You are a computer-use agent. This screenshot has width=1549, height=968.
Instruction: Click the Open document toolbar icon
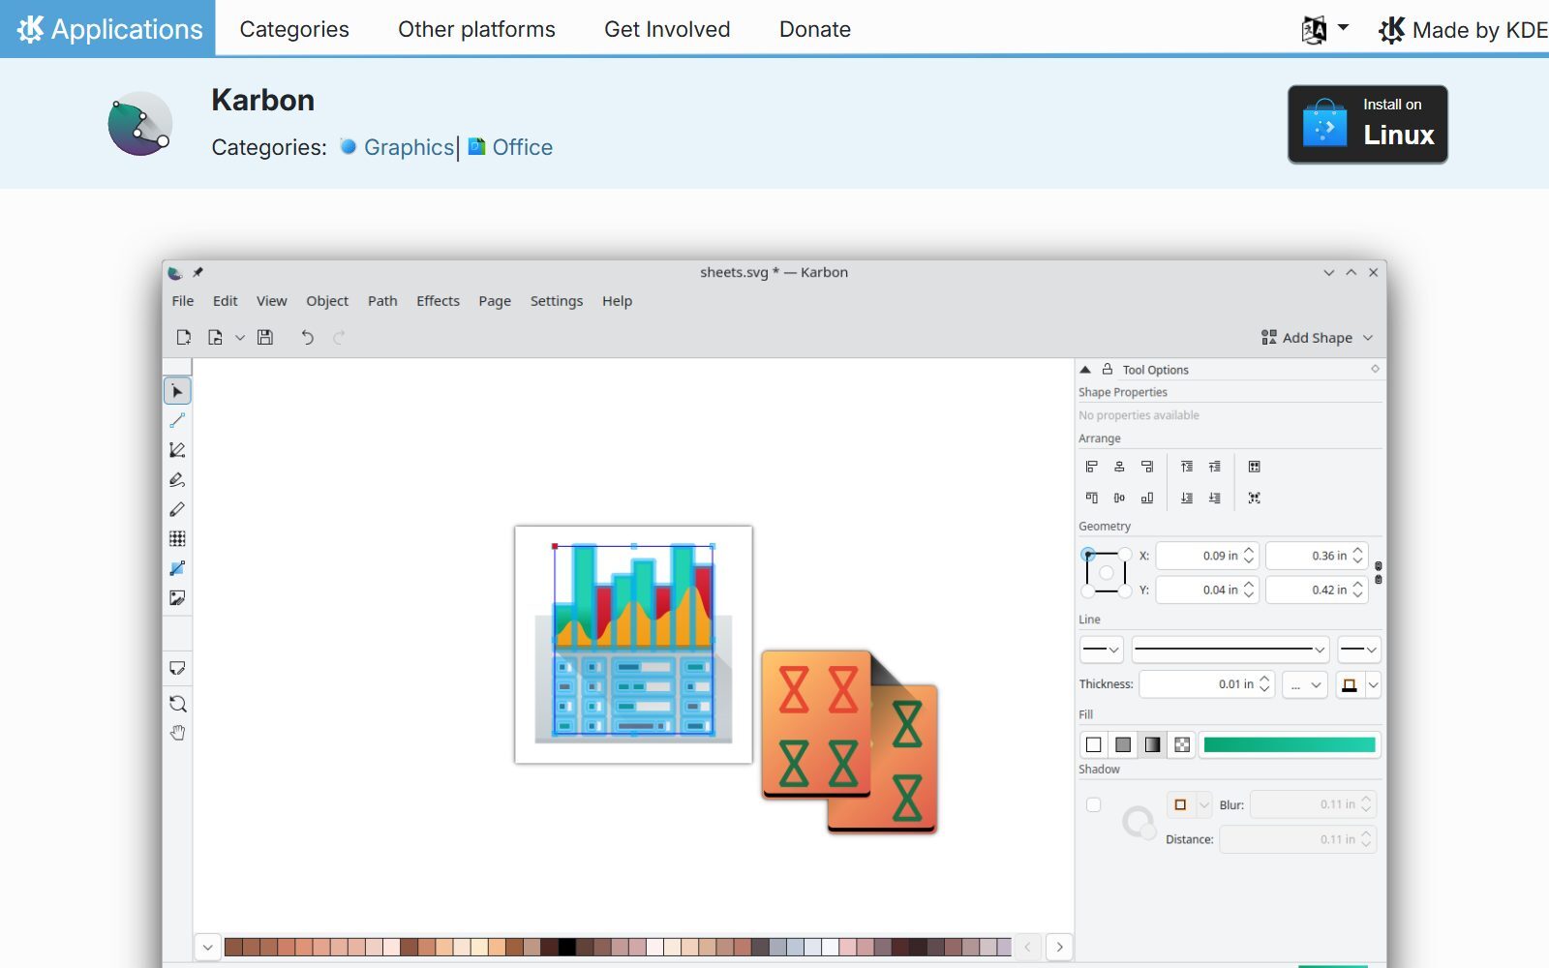215,337
